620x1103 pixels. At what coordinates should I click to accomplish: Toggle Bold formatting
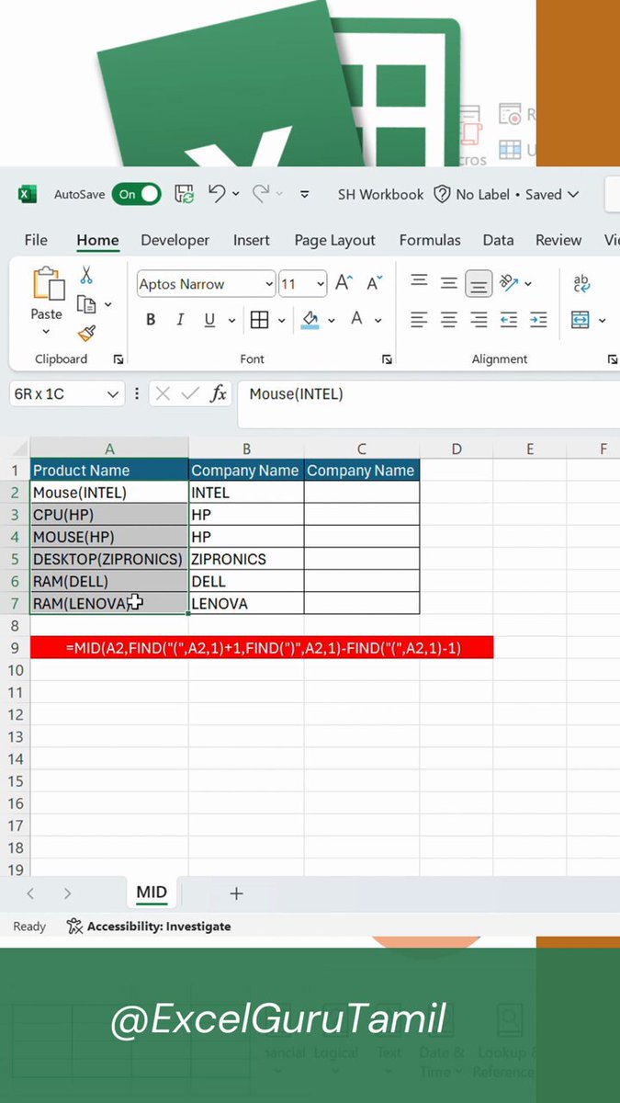pos(151,320)
